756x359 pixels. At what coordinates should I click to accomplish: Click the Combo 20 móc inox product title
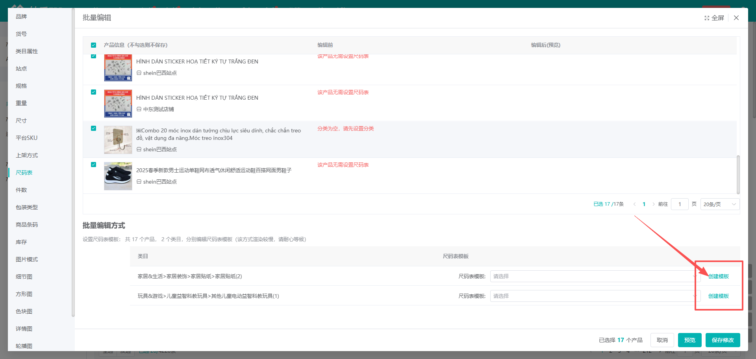pyautogui.click(x=219, y=134)
